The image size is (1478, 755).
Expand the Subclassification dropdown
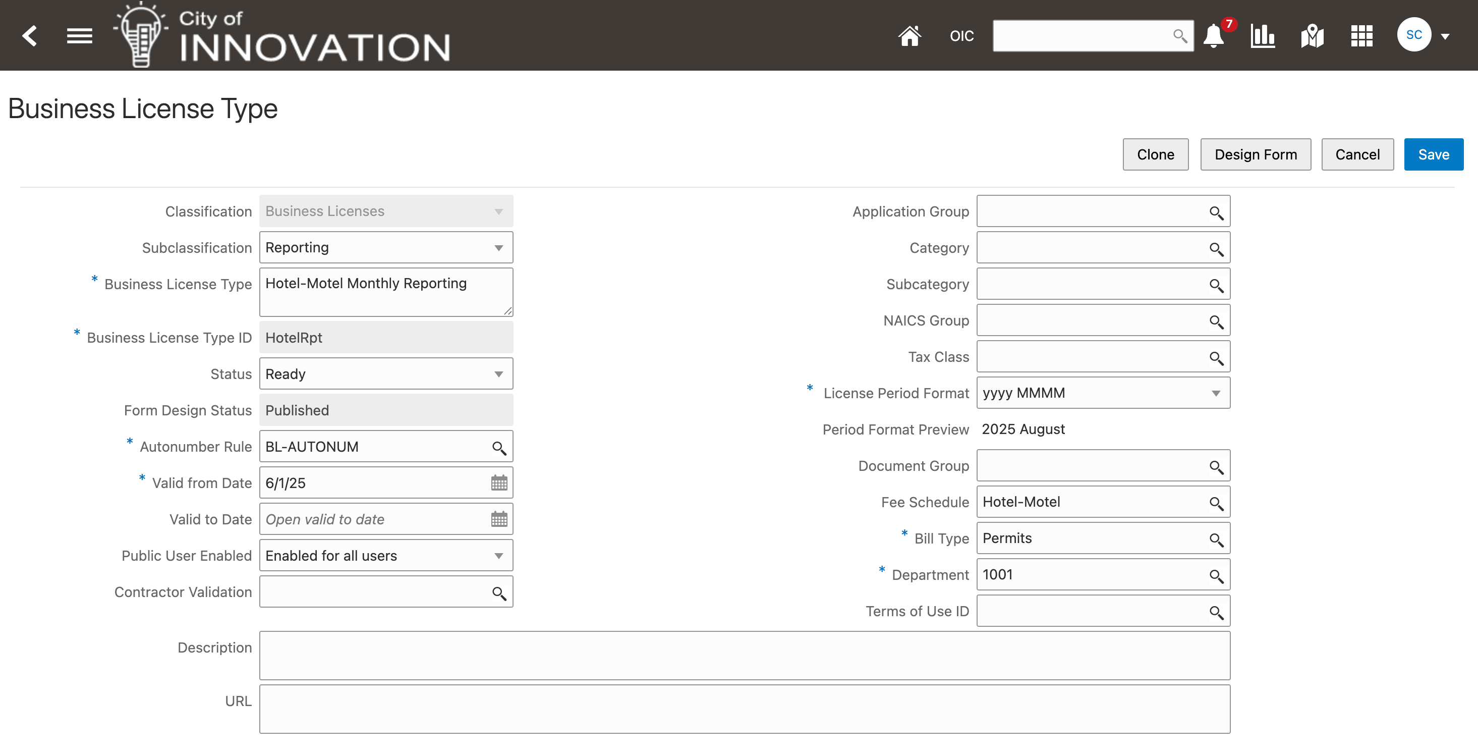tap(498, 248)
